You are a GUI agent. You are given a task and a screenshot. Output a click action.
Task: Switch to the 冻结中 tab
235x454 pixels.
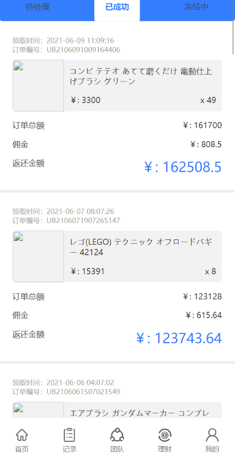197,7
